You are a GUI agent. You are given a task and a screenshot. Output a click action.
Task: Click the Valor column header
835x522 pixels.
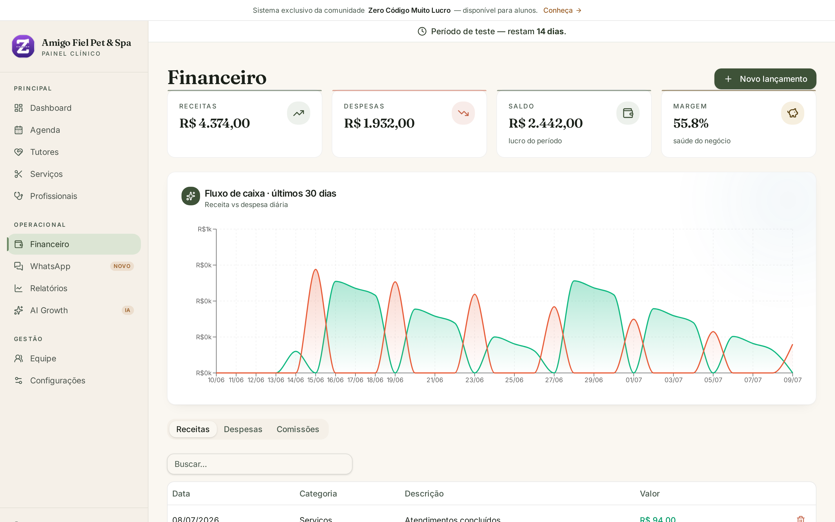(x=650, y=494)
